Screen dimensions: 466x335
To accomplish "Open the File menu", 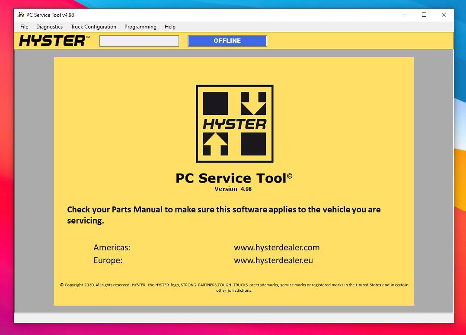I will coord(24,26).
